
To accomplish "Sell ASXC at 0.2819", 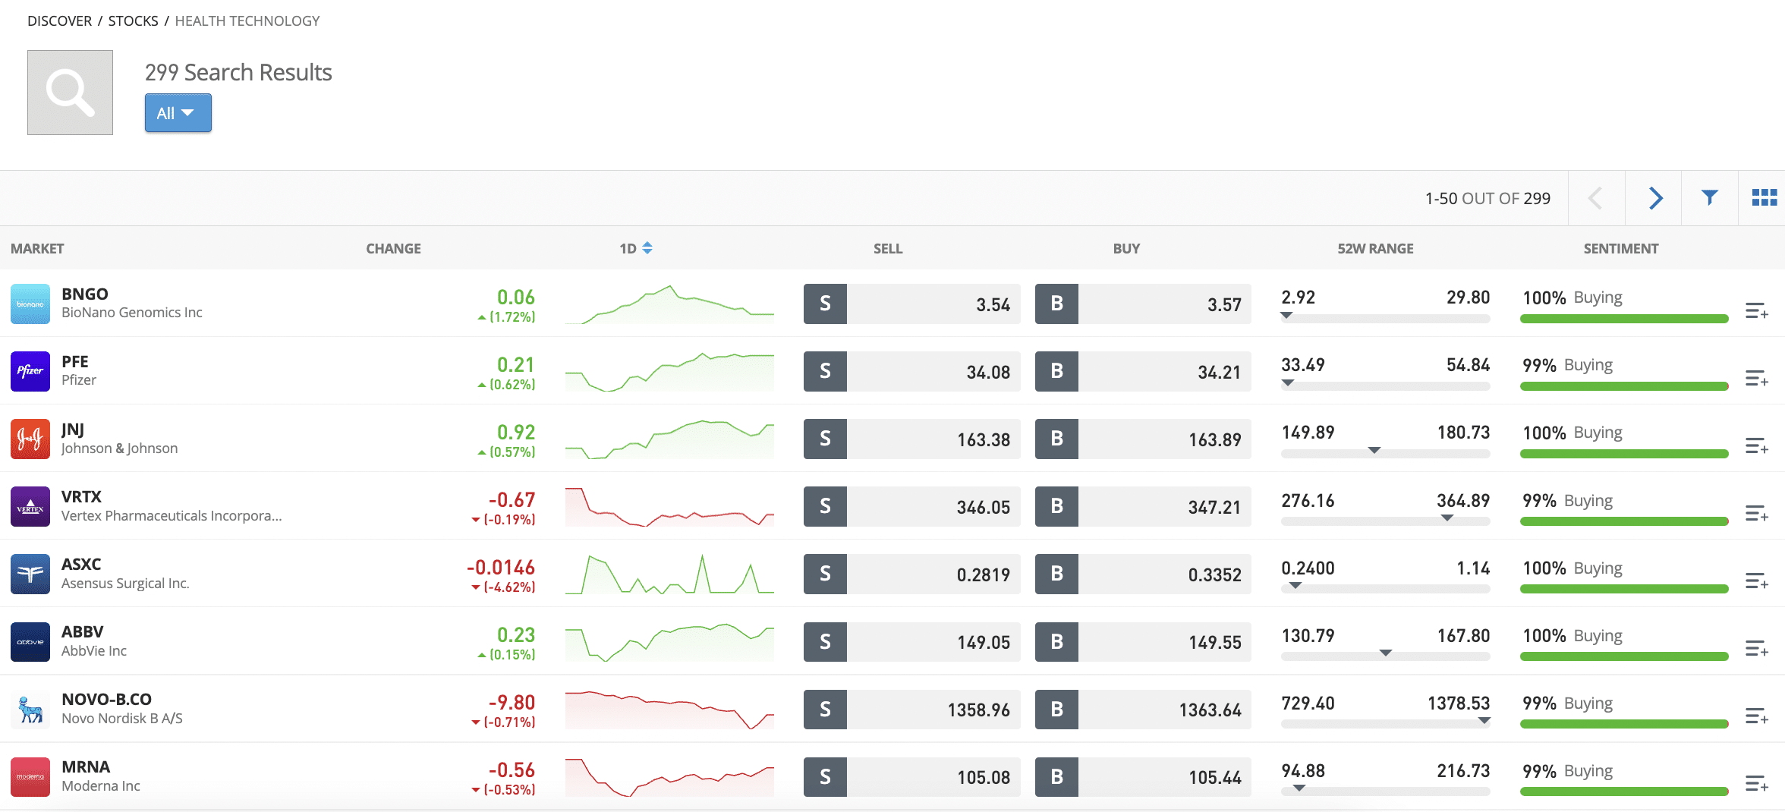I will click(x=911, y=574).
